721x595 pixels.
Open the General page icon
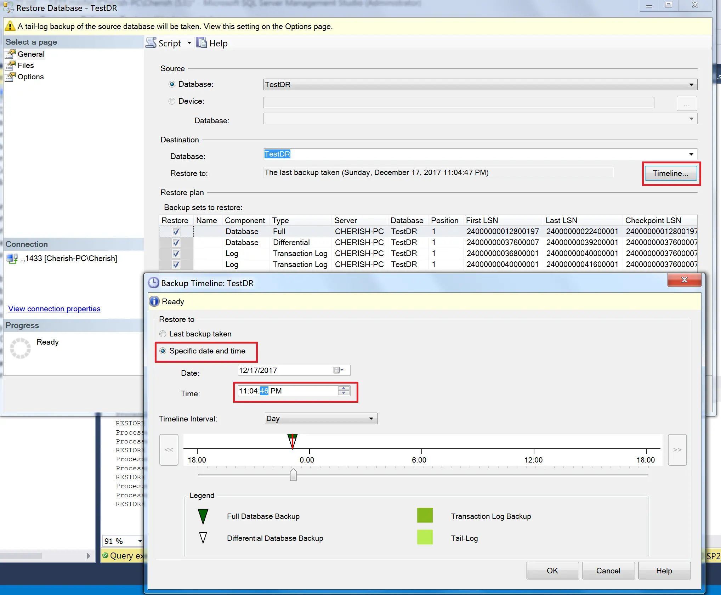coord(11,54)
